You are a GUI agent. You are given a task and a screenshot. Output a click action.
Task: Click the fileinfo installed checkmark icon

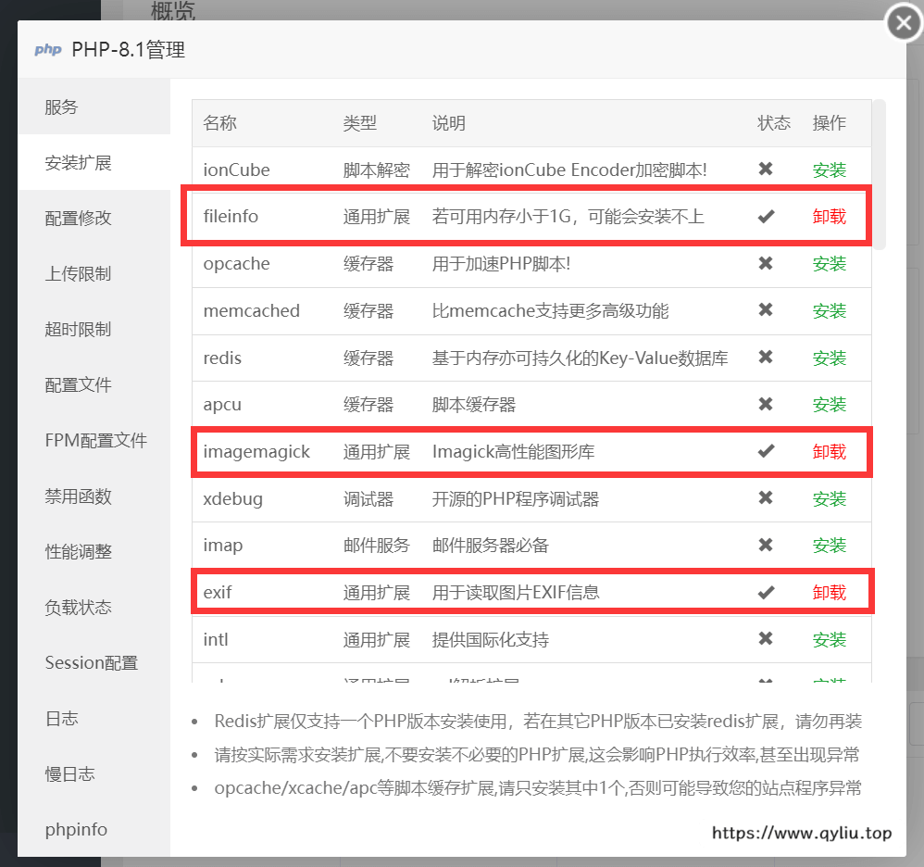tap(766, 217)
